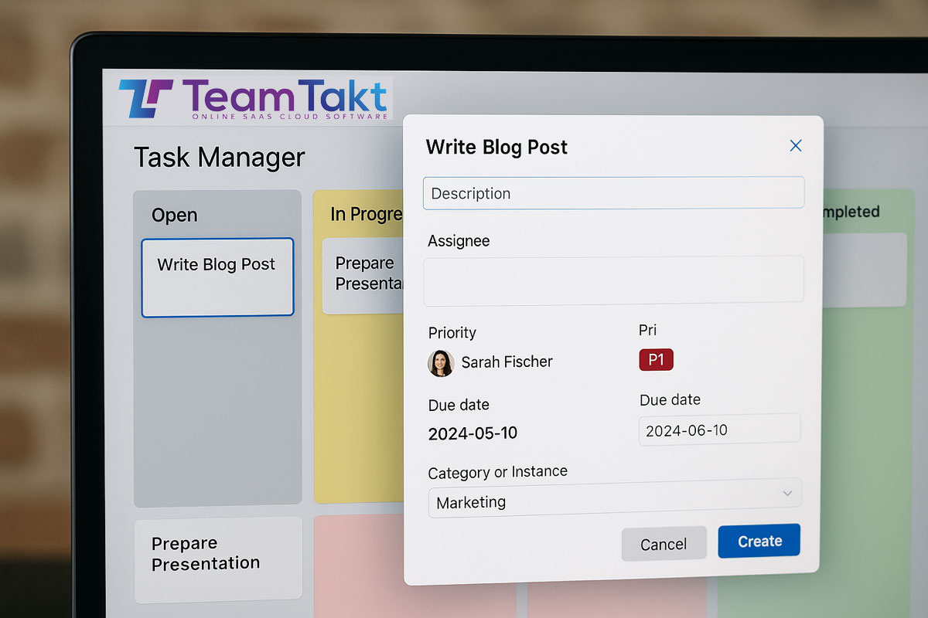928x618 pixels.
Task: Click the empty Assignee input box
Action: pos(613,279)
